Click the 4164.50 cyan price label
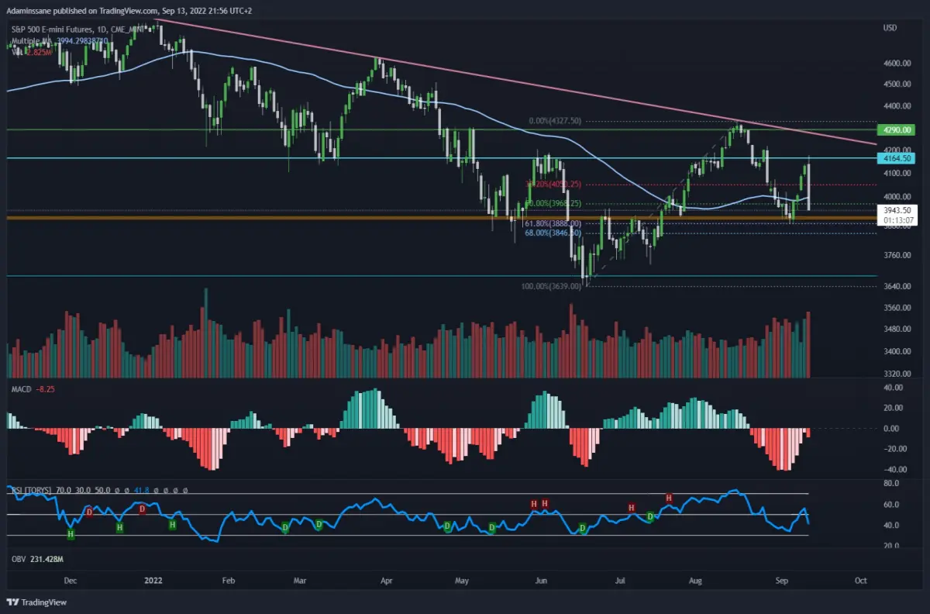 click(895, 158)
